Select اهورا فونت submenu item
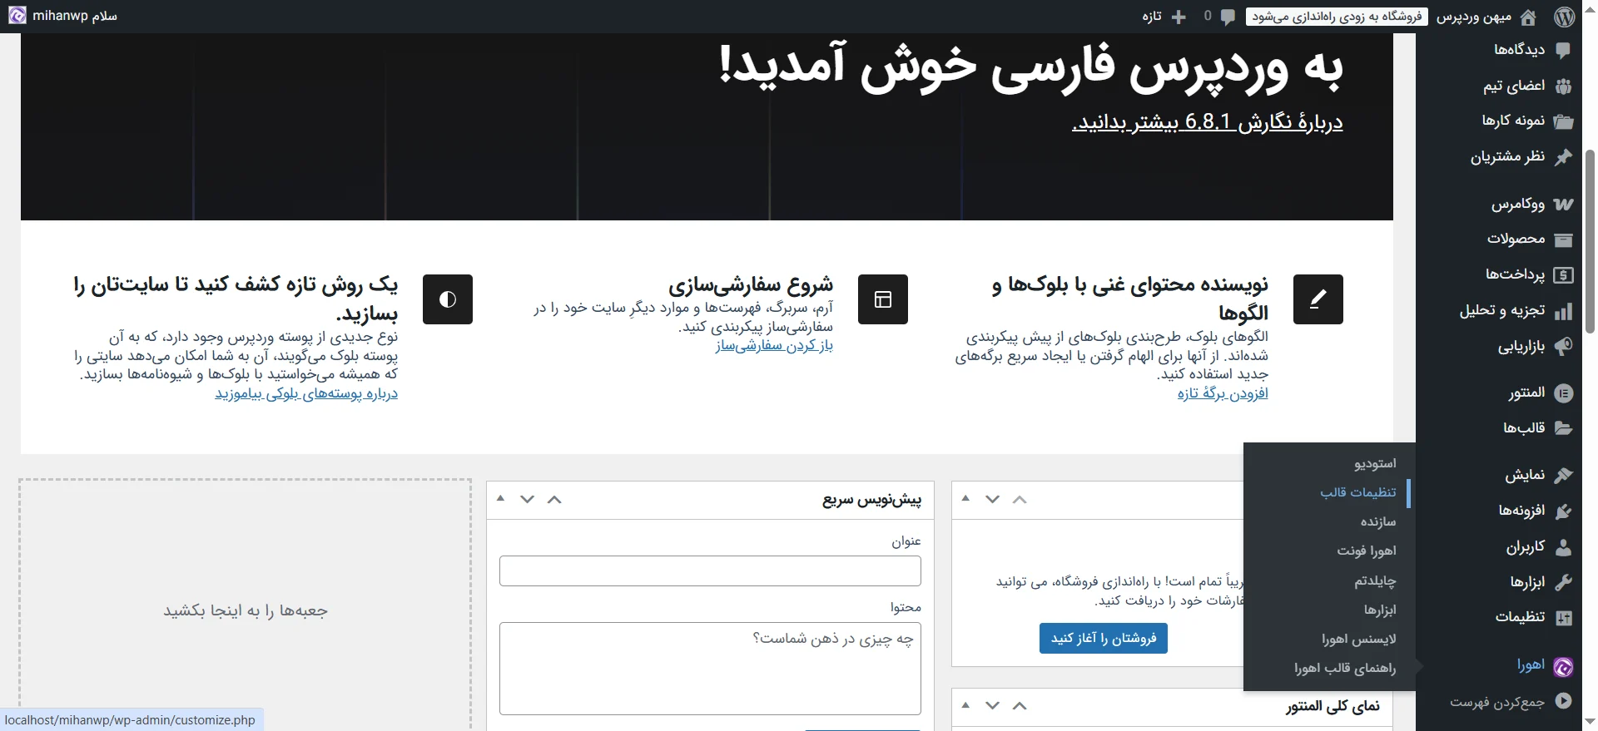Image resolution: width=1598 pixels, height=731 pixels. [x=1367, y=551]
